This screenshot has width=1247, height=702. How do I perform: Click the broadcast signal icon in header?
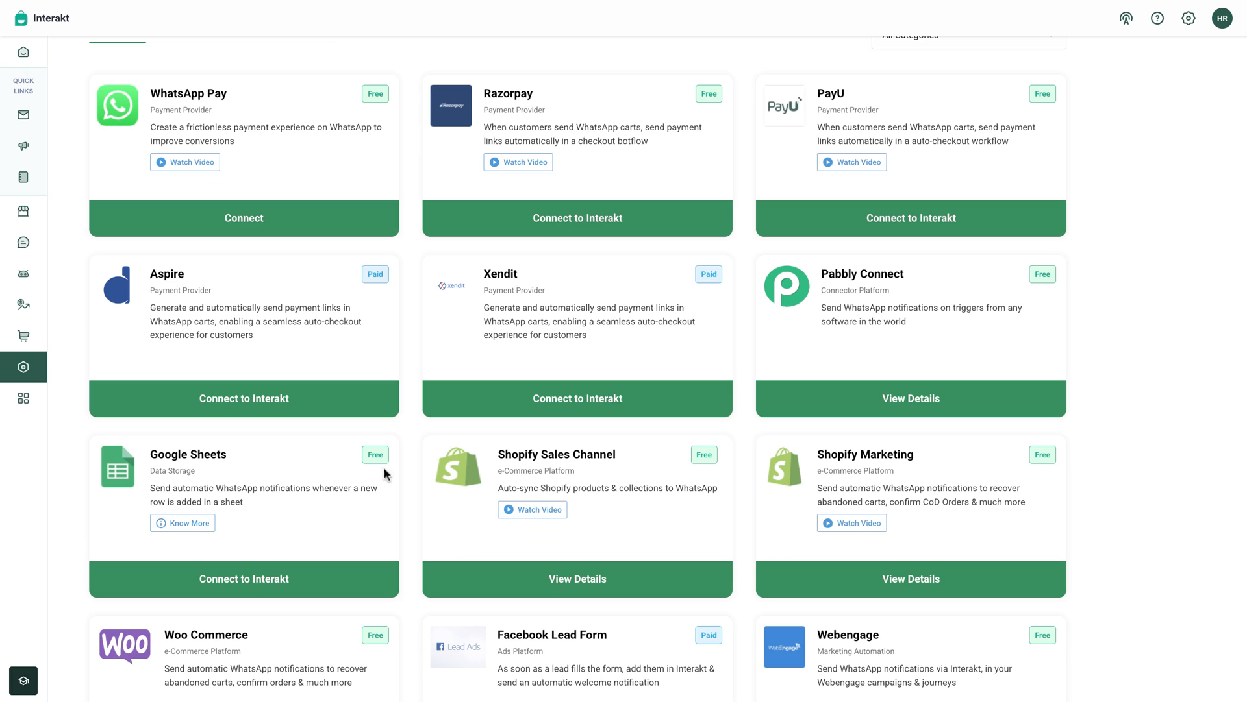click(1126, 18)
